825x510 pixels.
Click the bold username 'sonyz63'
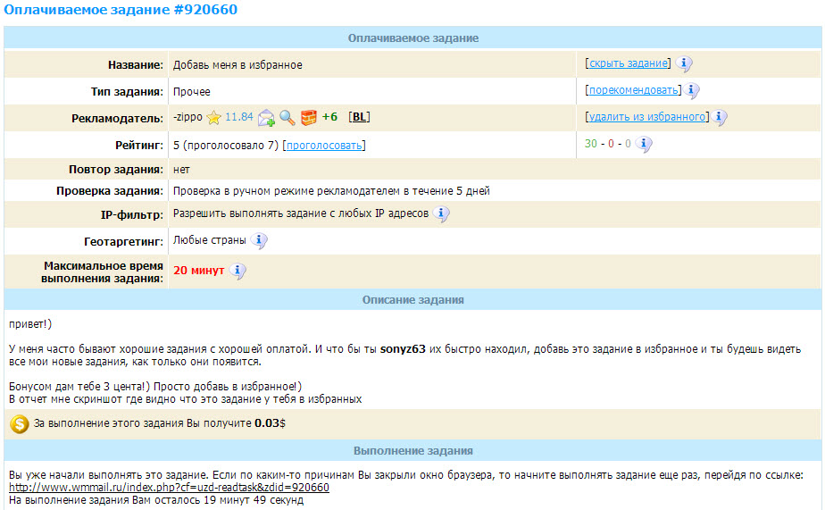403,349
